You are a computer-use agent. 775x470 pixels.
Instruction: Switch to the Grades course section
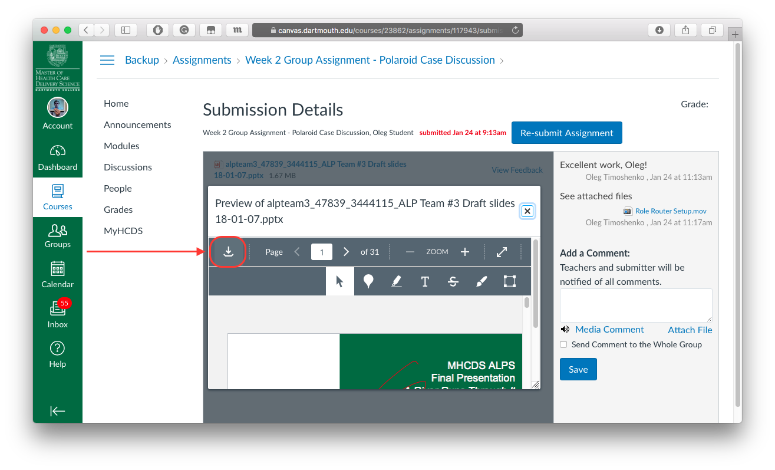(118, 209)
